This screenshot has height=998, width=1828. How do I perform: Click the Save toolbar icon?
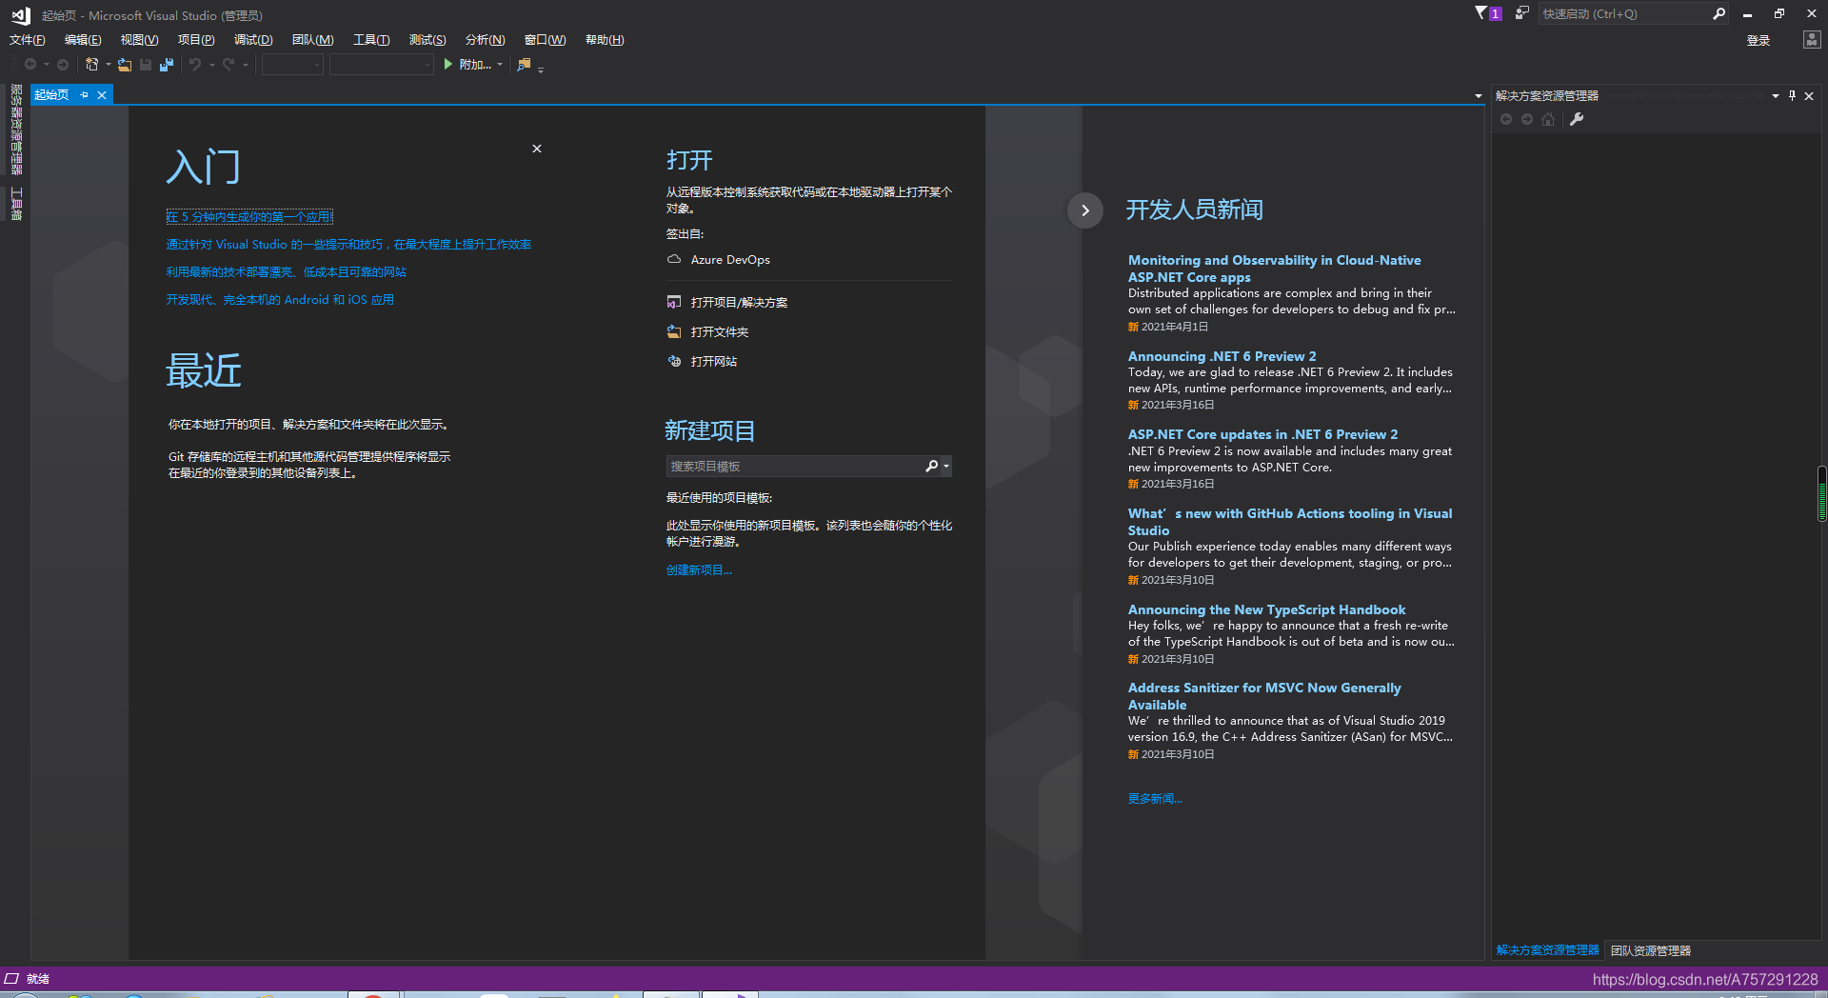146,65
